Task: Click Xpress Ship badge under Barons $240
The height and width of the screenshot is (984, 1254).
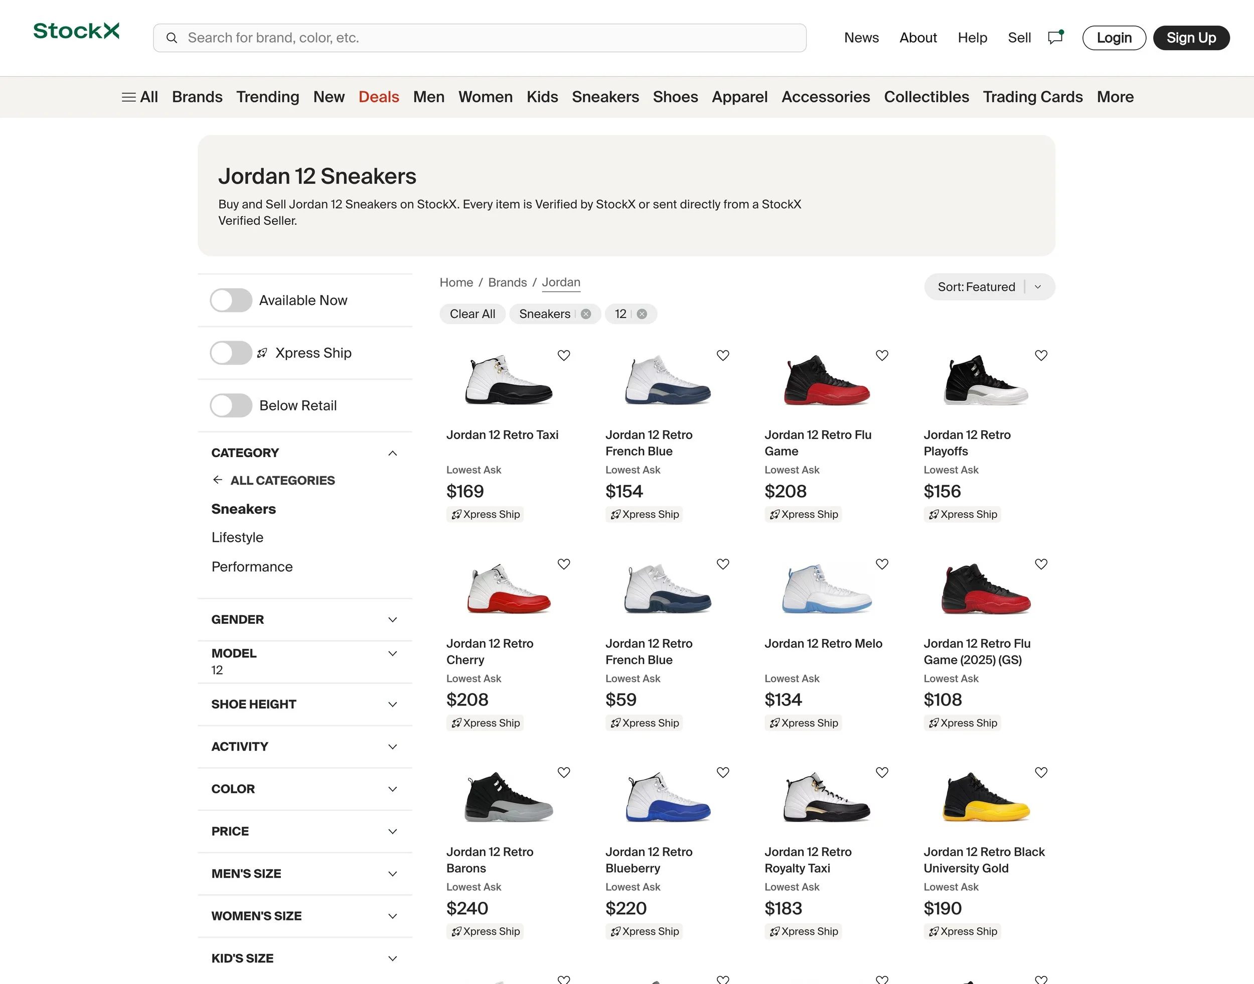Action: pos(485,932)
